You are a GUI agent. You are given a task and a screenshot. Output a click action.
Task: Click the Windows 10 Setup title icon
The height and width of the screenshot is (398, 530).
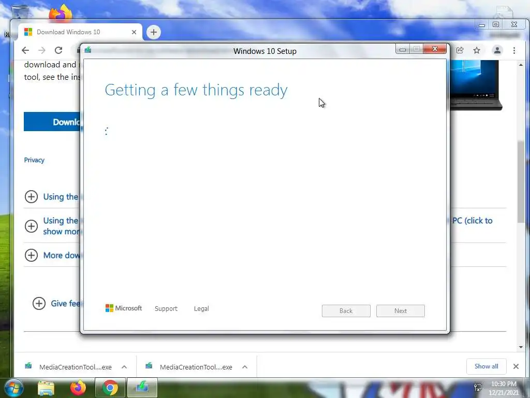pyautogui.click(x=88, y=50)
